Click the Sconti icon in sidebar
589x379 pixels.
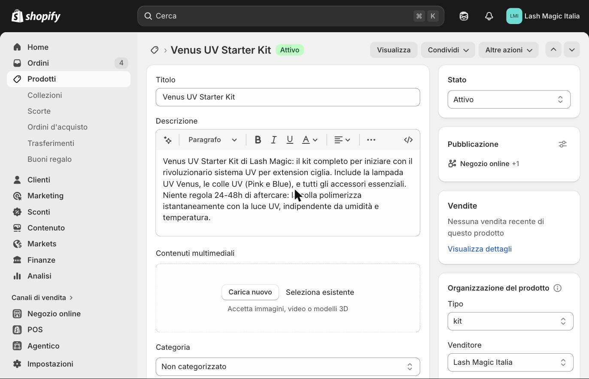click(17, 212)
